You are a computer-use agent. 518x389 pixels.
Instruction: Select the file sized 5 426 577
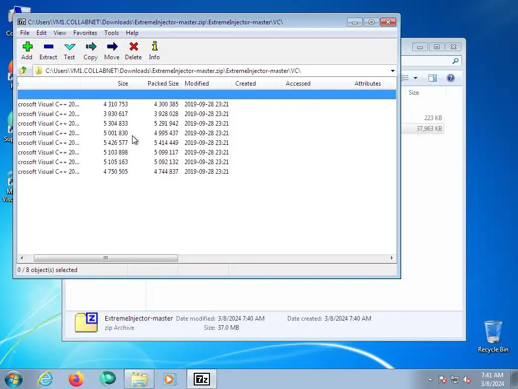(x=207, y=142)
